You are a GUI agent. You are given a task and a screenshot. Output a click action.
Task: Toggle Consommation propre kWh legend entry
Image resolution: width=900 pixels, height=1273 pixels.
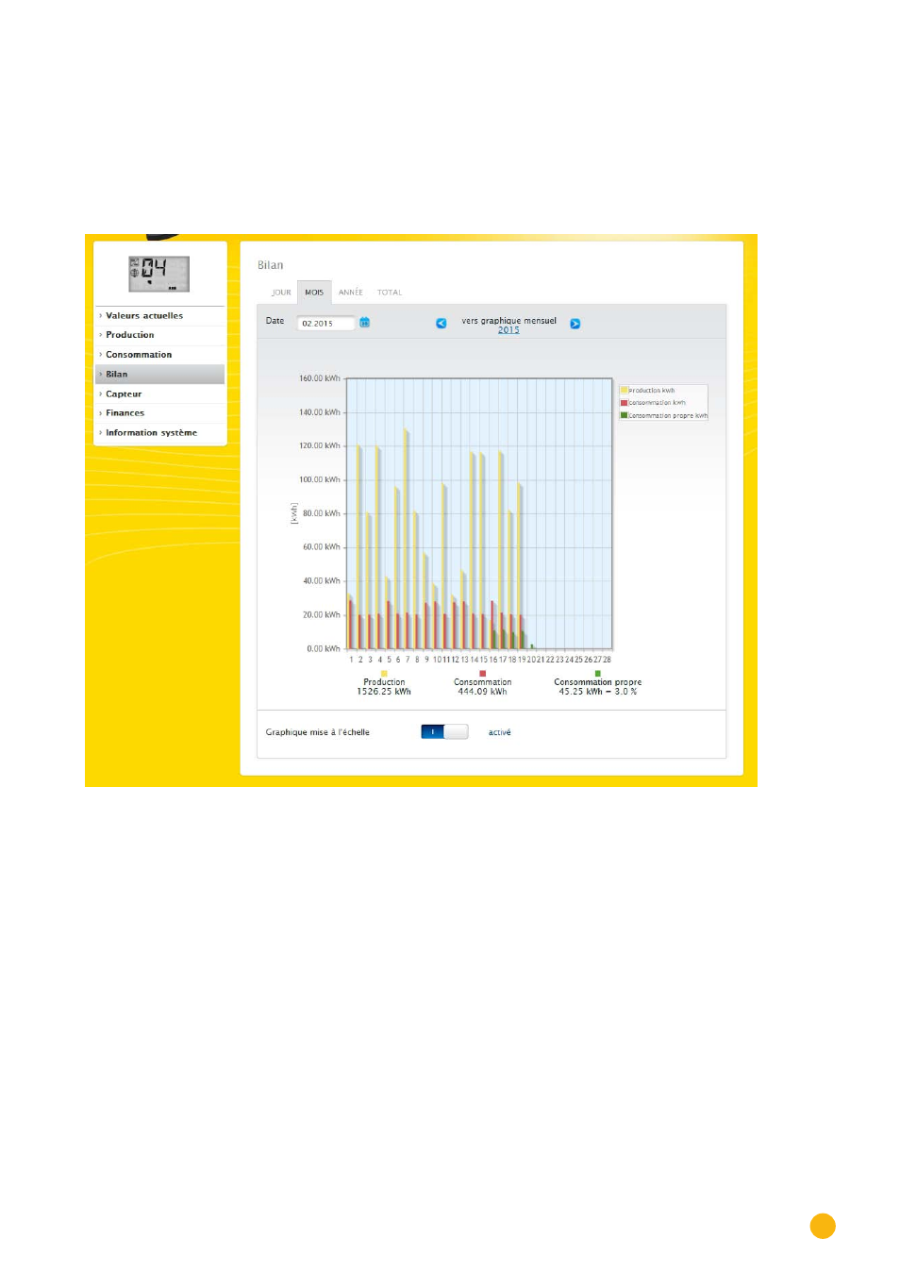(666, 415)
